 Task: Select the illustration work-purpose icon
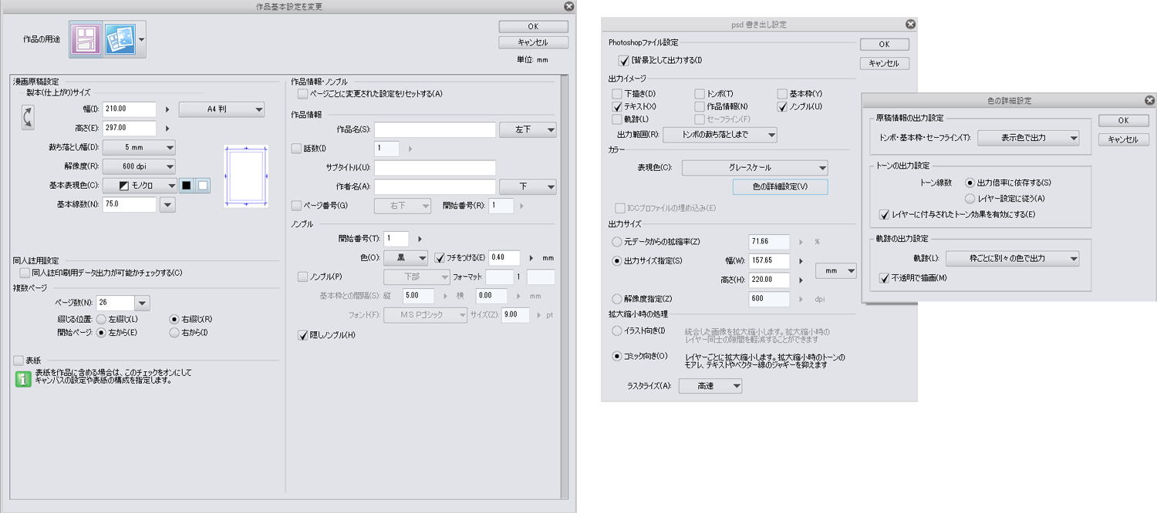pyautogui.click(x=120, y=39)
